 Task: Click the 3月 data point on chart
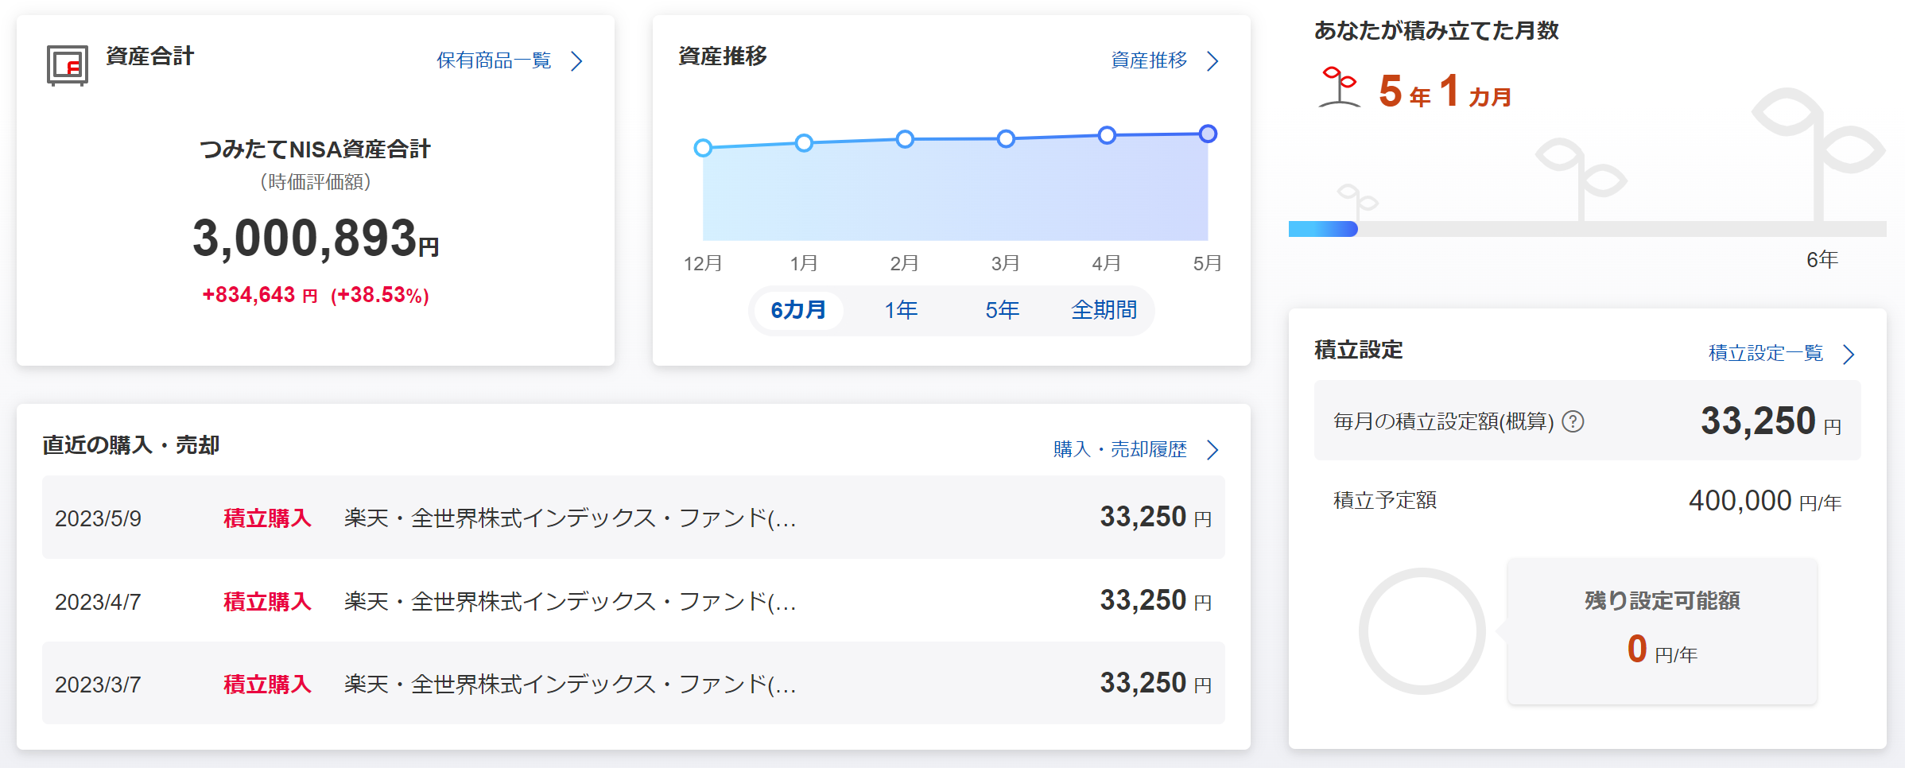tap(1006, 139)
